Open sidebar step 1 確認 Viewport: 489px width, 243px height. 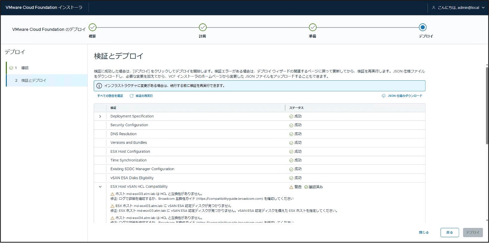47,68
